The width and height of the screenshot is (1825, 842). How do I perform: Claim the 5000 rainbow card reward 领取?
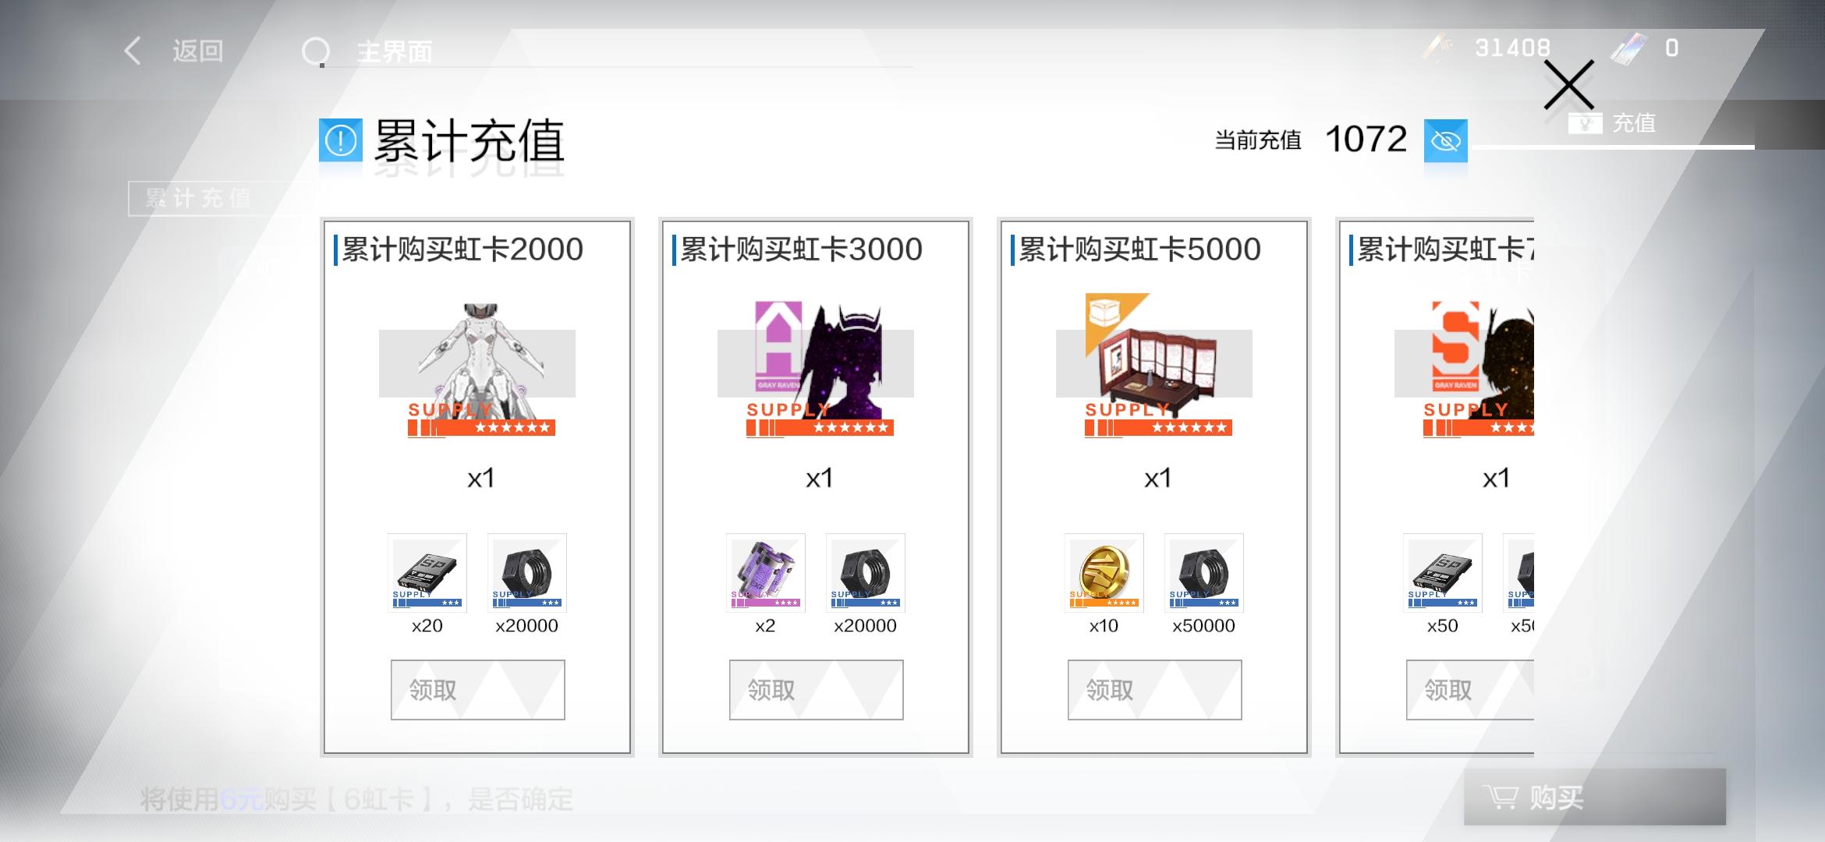pyautogui.click(x=1155, y=690)
